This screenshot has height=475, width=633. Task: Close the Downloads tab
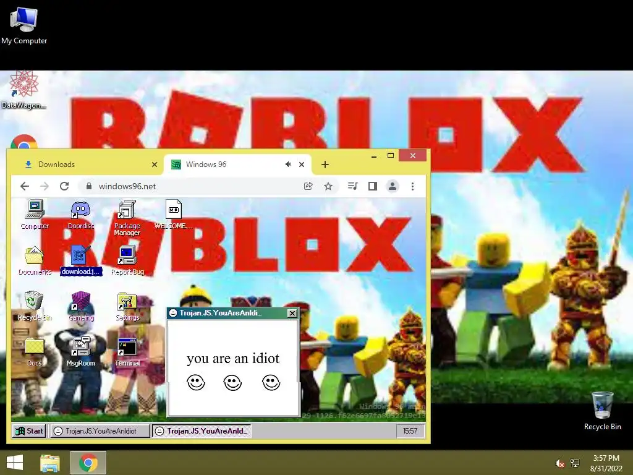[154, 165]
